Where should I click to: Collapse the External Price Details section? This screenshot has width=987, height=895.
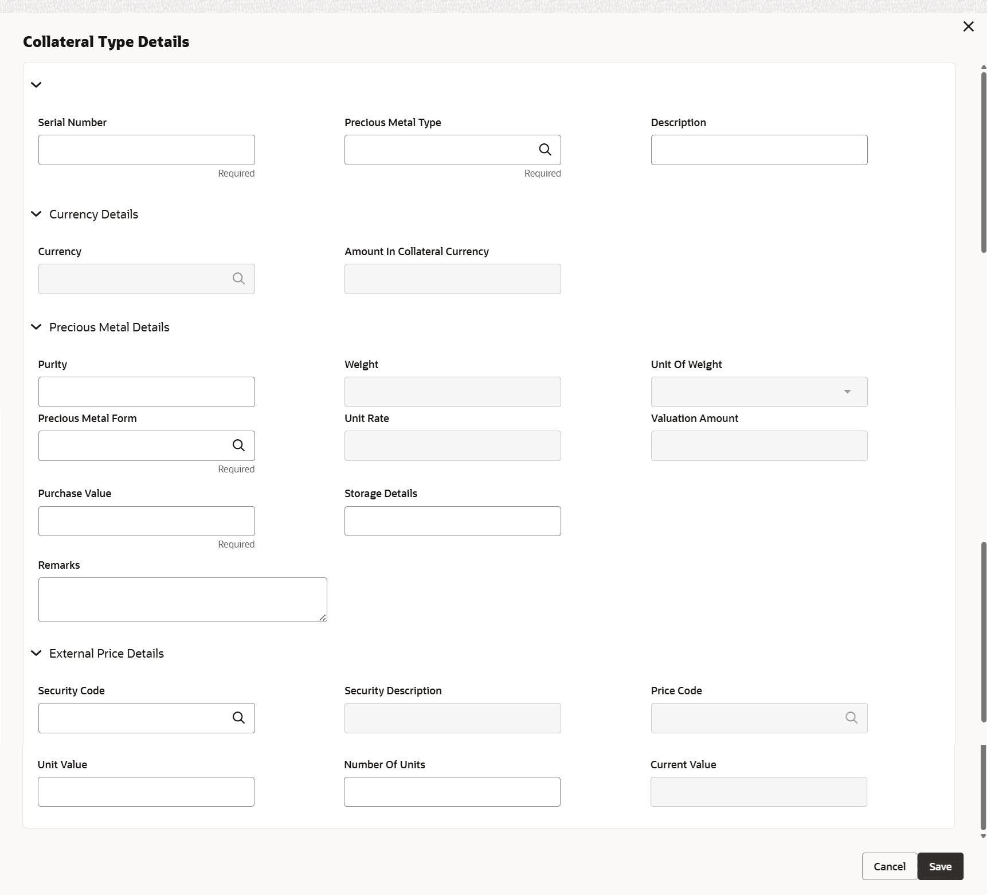point(36,653)
